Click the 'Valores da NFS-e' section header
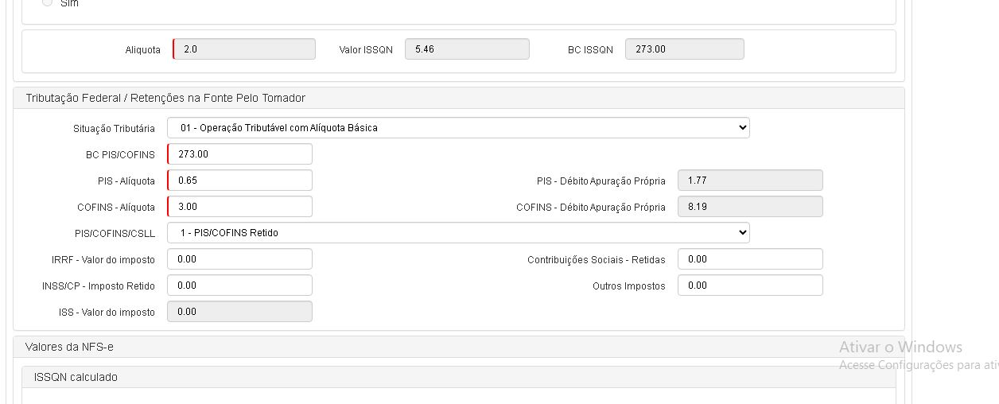Viewport: 999px width, 404px height. point(71,347)
